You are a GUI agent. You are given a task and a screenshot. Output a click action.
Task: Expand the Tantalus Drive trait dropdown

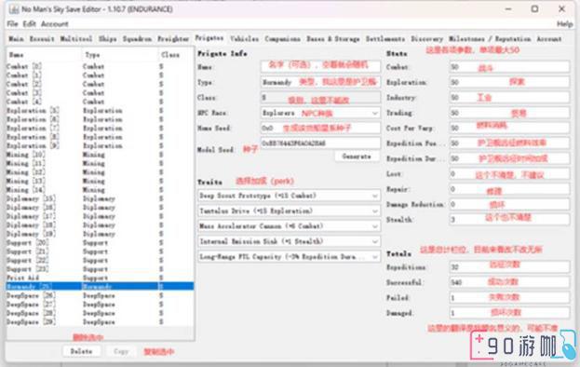pyautogui.click(x=289, y=211)
